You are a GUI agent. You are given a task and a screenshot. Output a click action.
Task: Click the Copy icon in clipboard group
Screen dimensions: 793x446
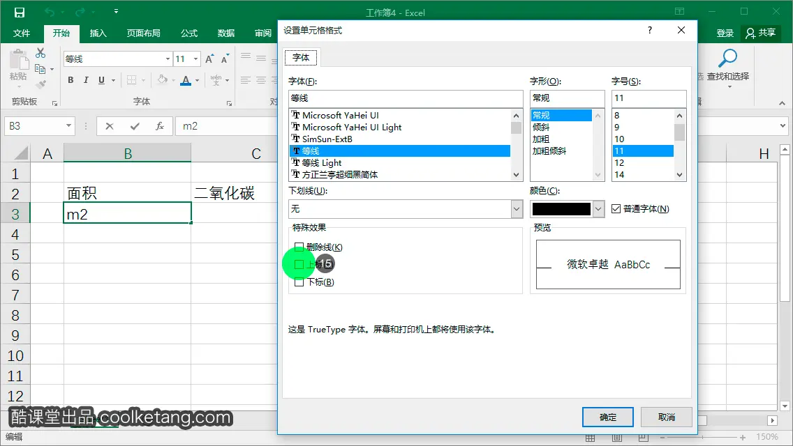click(40, 69)
